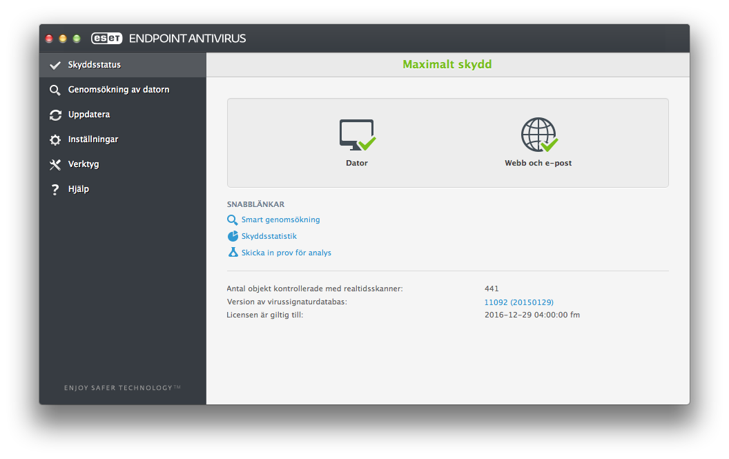
Task: Click Antal objekt kontrollerade med realtidsskanner label
Action: point(315,289)
